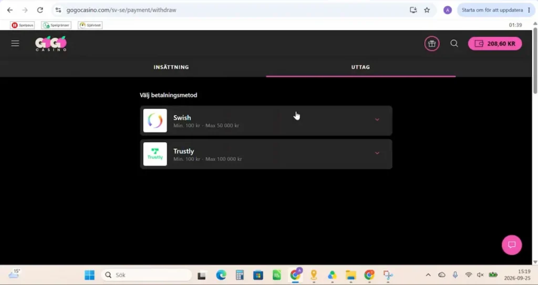Open the live chat bubble

tap(512, 245)
